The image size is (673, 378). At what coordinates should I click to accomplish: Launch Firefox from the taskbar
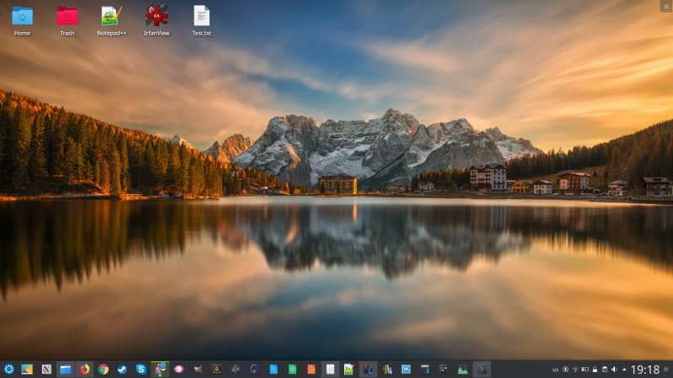84,369
